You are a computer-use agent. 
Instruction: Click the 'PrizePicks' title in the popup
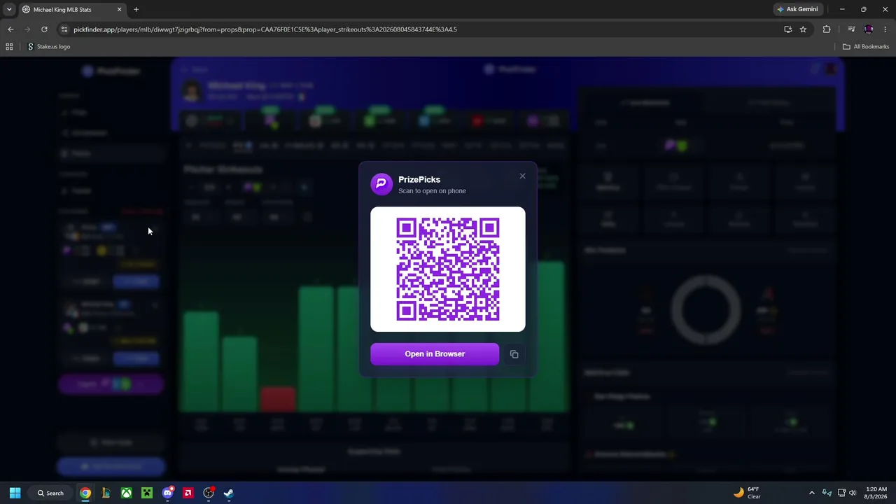click(x=419, y=179)
